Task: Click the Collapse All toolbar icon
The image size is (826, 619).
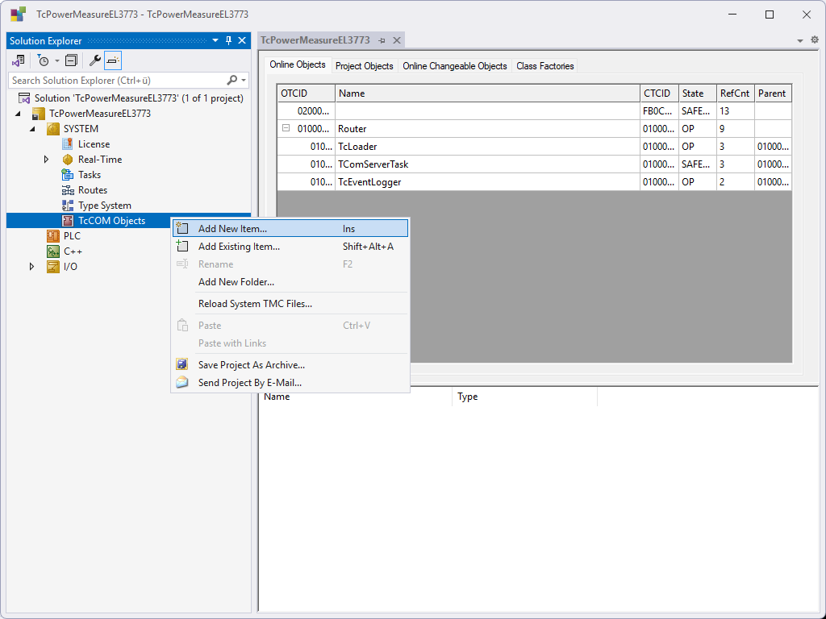Action: pos(71,61)
